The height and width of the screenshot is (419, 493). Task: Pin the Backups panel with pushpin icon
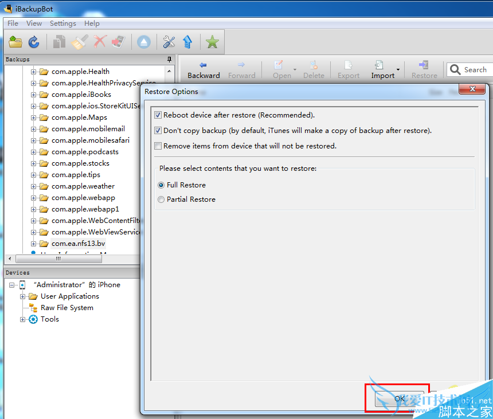pyautogui.click(x=169, y=59)
